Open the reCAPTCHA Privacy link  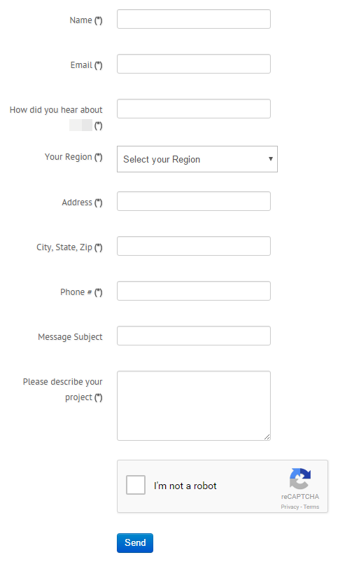(x=290, y=507)
